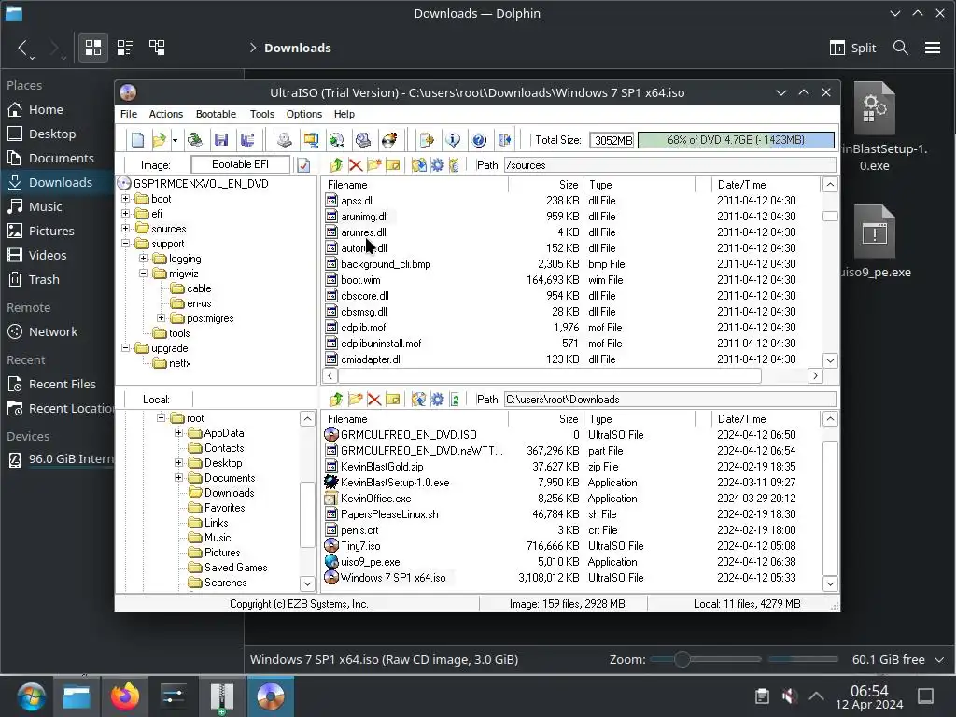This screenshot has height=717, width=956.
Task: Launch Firefox from the taskbar
Action: coord(125,696)
